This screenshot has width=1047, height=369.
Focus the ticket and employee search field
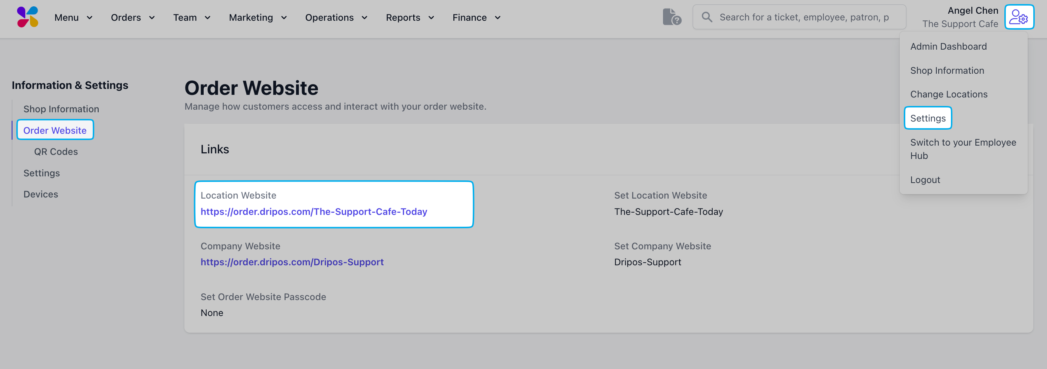(x=799, y=17)
